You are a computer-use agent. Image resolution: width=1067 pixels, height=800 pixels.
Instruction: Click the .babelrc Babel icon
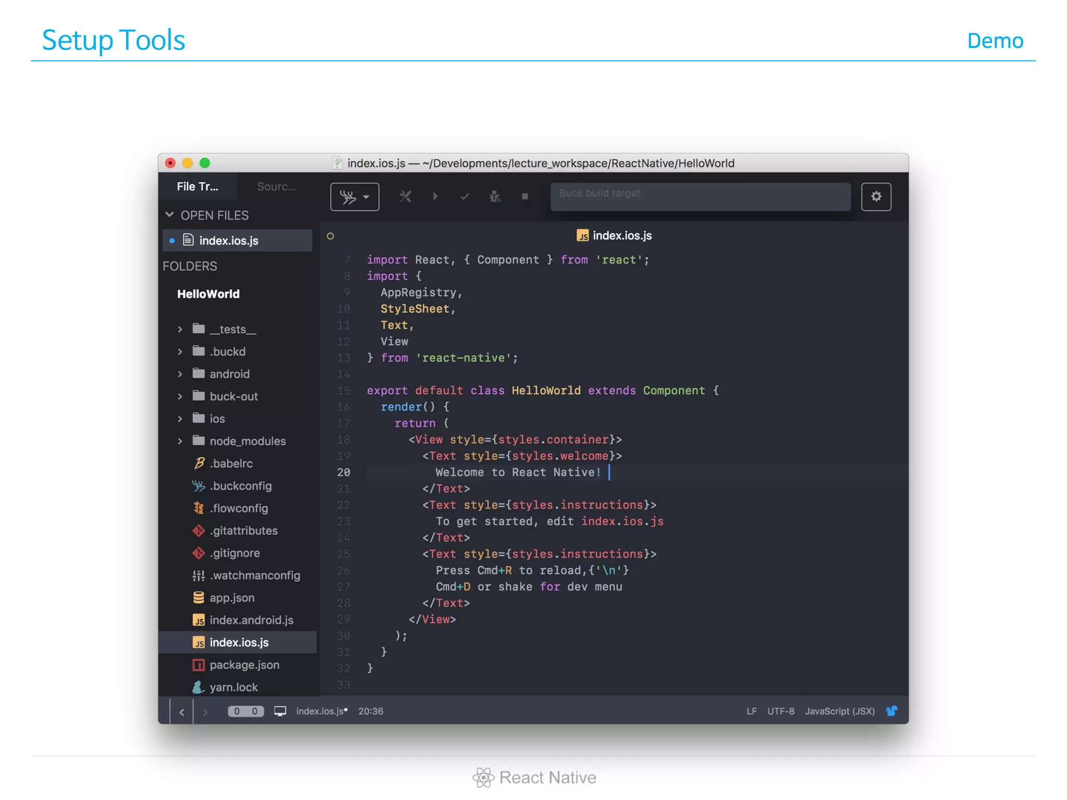[x=198, y=463]
